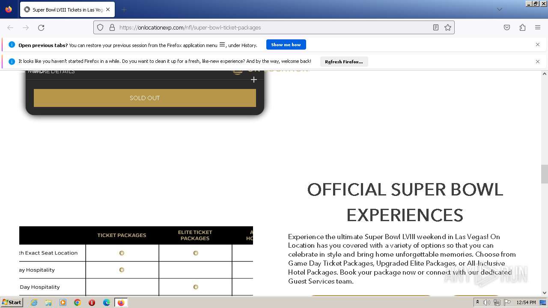The image size is (548, 308).
Task: Open the network tray icon
Action: click(497, 302)
